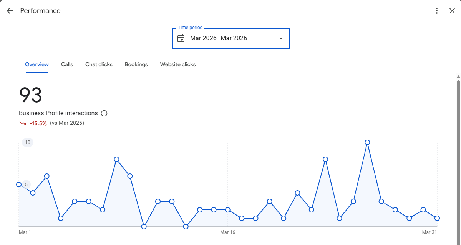Go back with the left arrow icon
Screen dimensions: 461x245
(10, 11)
